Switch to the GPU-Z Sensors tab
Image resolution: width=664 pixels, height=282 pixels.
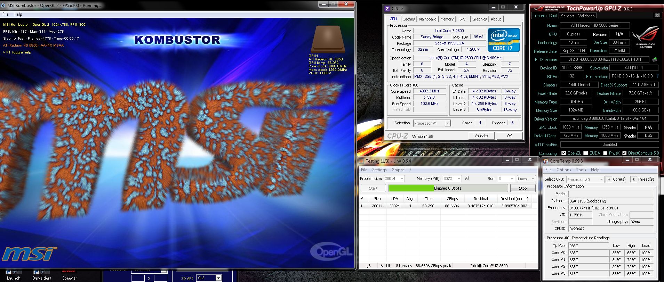coord(567,16)
